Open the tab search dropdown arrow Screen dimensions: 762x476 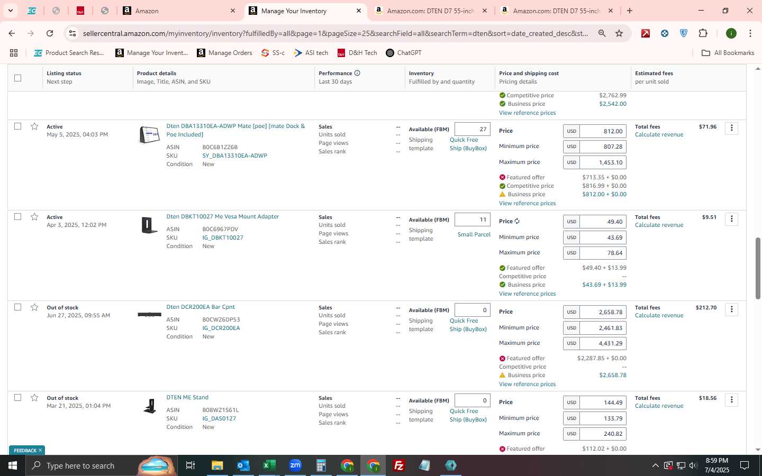[x=10, y=11]
